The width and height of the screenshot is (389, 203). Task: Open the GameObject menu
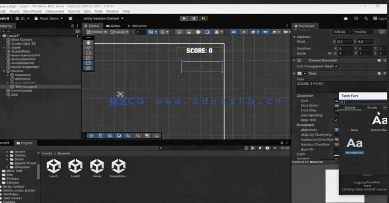pos(32,11)
